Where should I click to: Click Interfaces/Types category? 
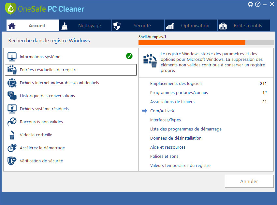click(x=165, y=120)
